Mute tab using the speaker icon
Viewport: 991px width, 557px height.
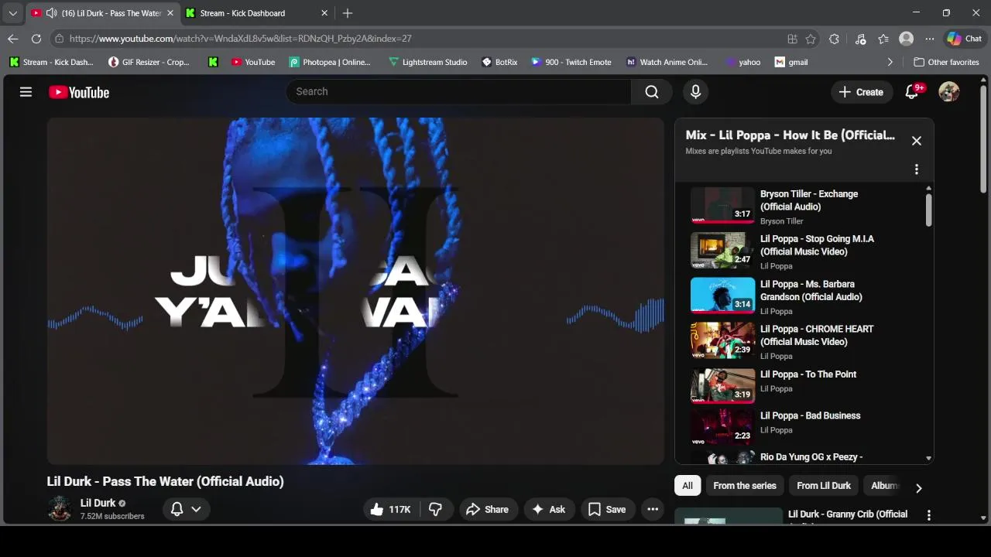coord(51,13)
